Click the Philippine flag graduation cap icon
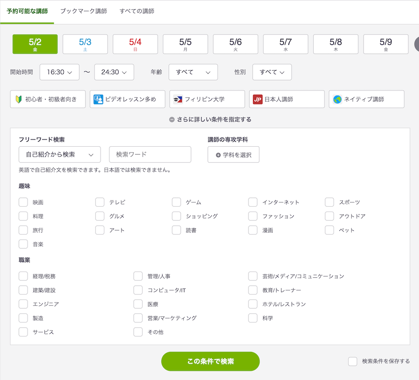This screenshot has width=419, height=380. click(178, 99)
